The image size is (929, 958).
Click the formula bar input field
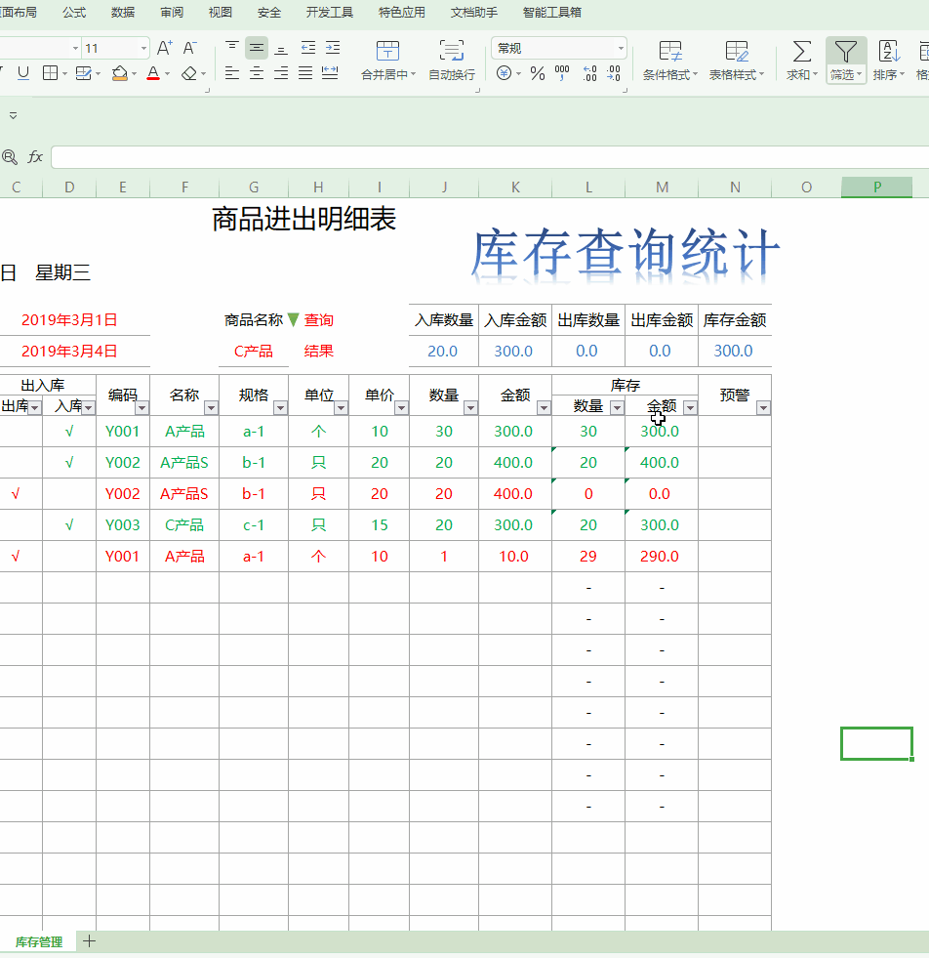click(x=490, y=157)
